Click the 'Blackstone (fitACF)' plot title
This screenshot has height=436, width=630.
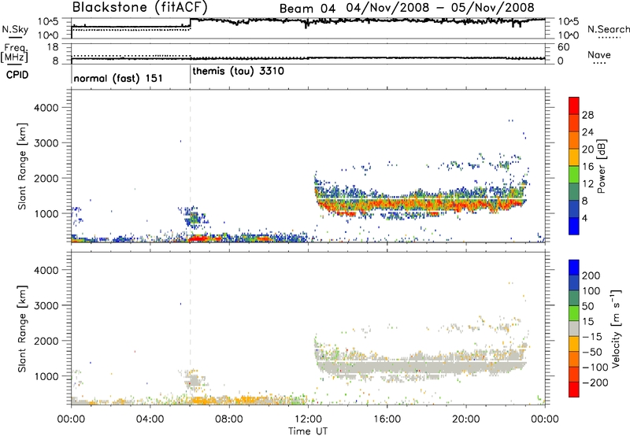140,7
